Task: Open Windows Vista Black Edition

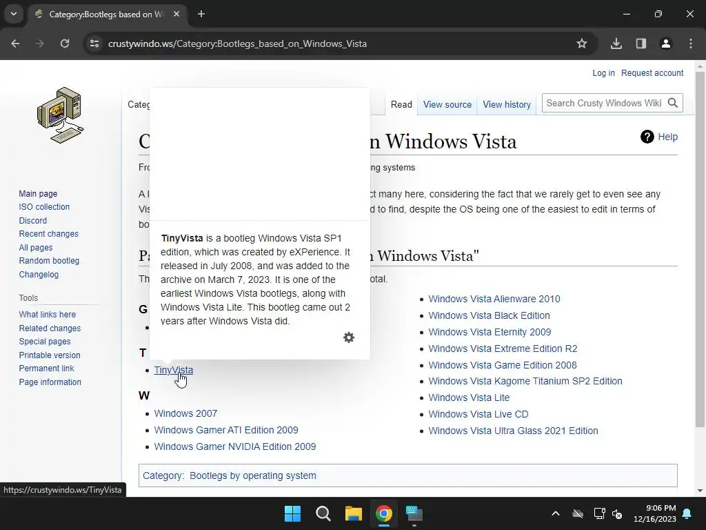Action: pos(489,315)
